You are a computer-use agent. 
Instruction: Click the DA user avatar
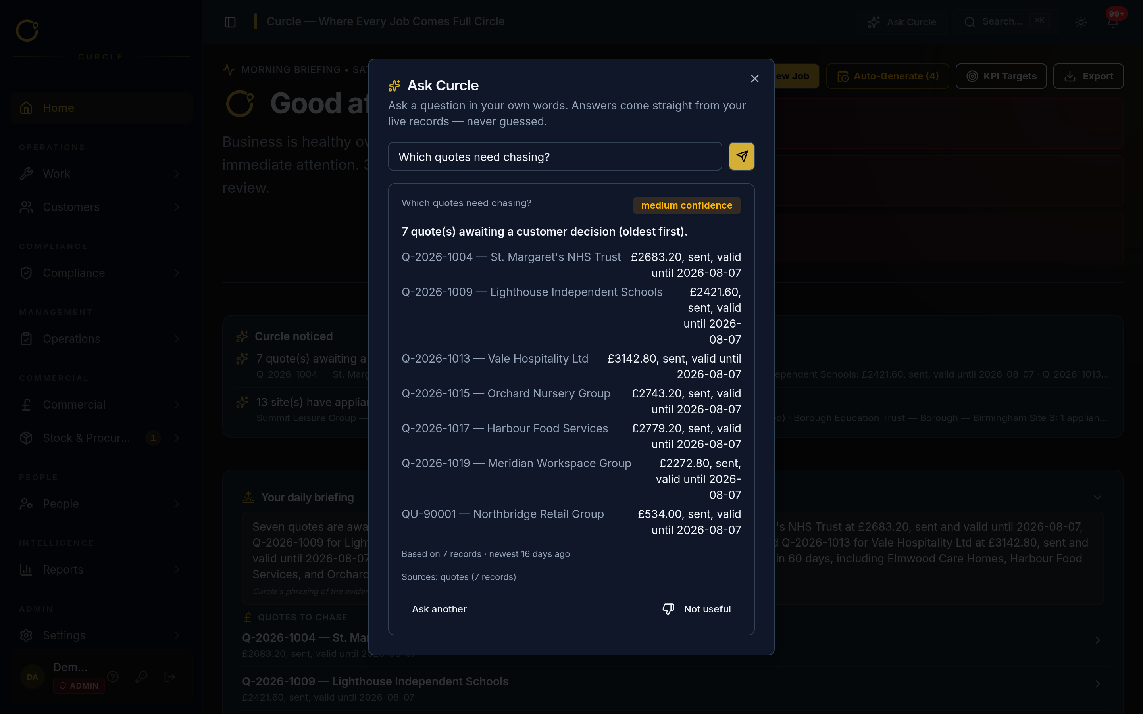pos(32,677)
